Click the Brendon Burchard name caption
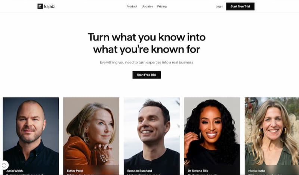This screenshot has width=299, height=175. coord(139,171)
